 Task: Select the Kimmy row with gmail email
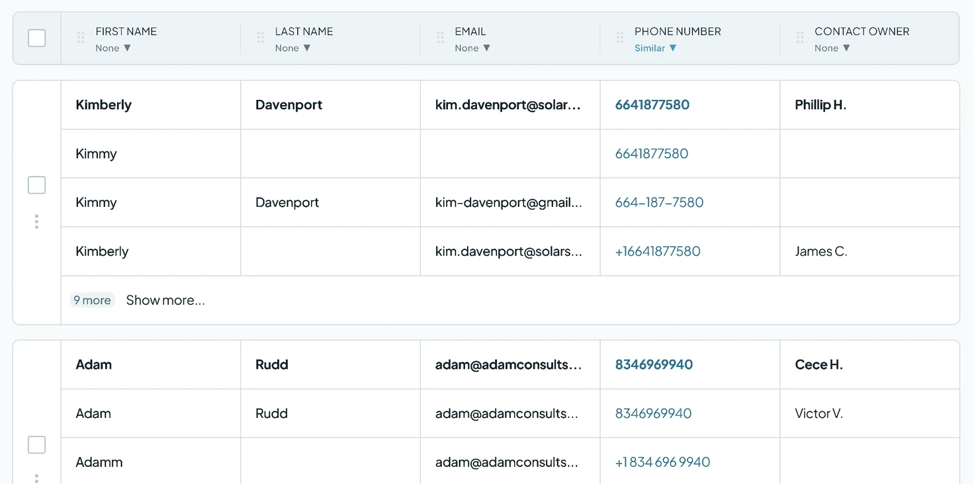510,202
